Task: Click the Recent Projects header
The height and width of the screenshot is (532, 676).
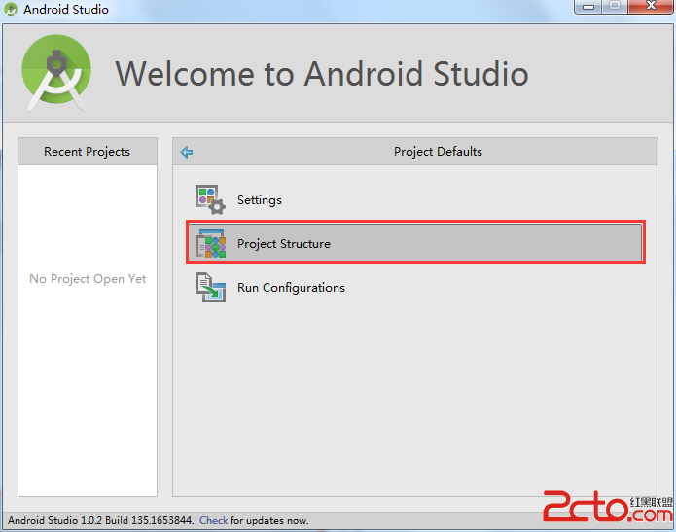Action: [88, 152]
